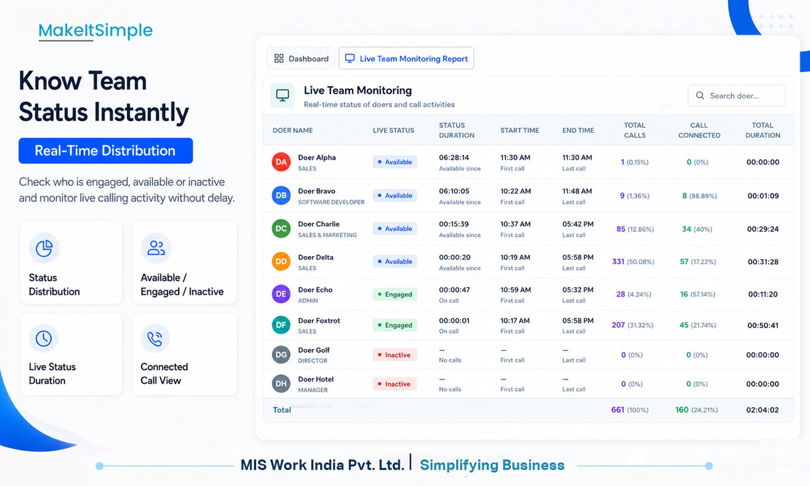The width and height of the screenshot is (810, 486).
Task: Click the END TIME column header
Action: coord(578,130)
